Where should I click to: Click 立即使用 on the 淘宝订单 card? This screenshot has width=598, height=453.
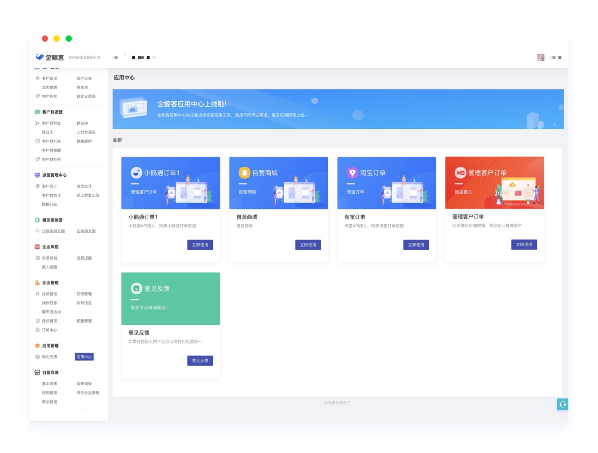pyautogui.click(x=416, y=244)
